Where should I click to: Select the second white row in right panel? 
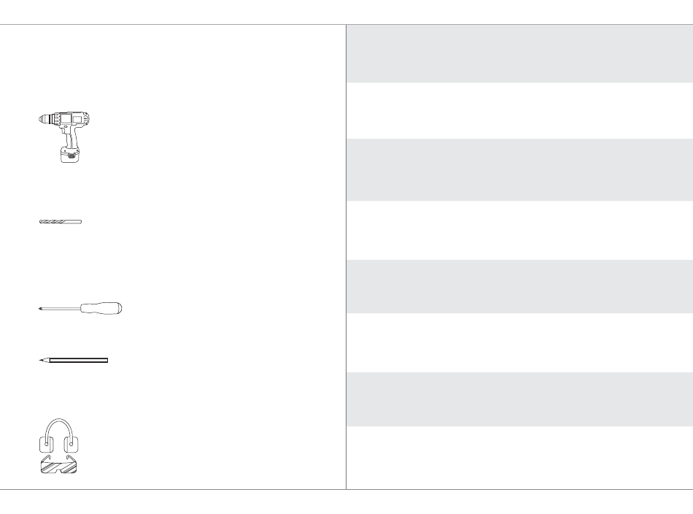pyautogui.click(x=519, y=231)
